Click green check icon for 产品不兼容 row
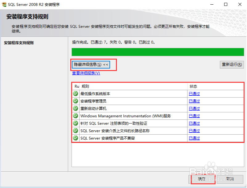This screenshot has height=188, width=247. coord(76,138)
